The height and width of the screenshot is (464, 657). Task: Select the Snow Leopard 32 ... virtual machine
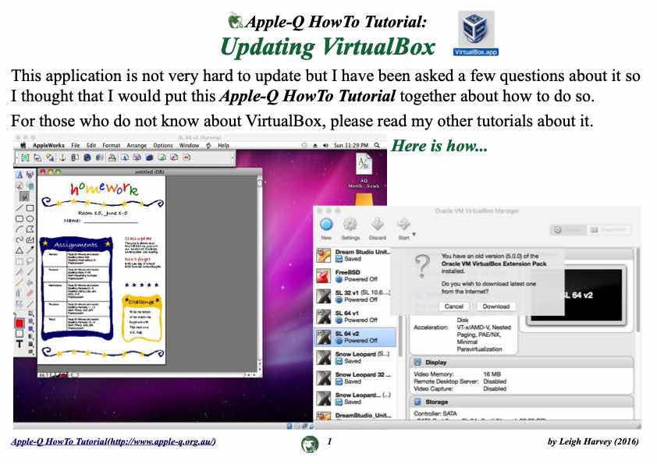coord(355,378)
